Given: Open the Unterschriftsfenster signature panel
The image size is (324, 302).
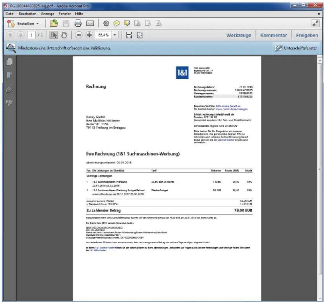Looking at the screenshot, I should coord(296,48).
